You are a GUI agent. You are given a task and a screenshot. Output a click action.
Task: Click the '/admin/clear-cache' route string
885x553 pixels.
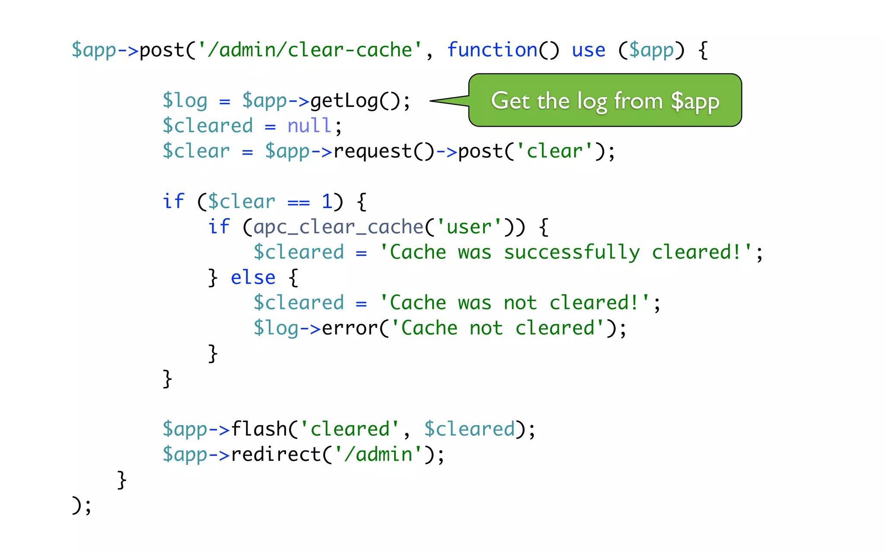(x=310, y=50)
